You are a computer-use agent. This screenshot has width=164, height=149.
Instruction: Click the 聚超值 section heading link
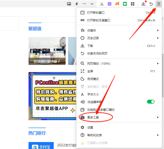35,29
